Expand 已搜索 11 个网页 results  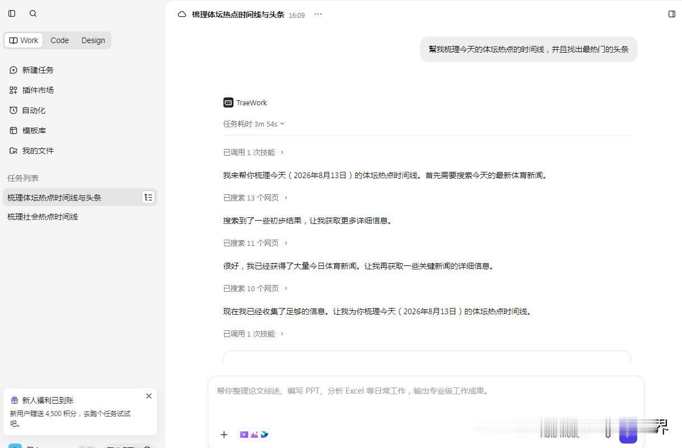(255, 243)
